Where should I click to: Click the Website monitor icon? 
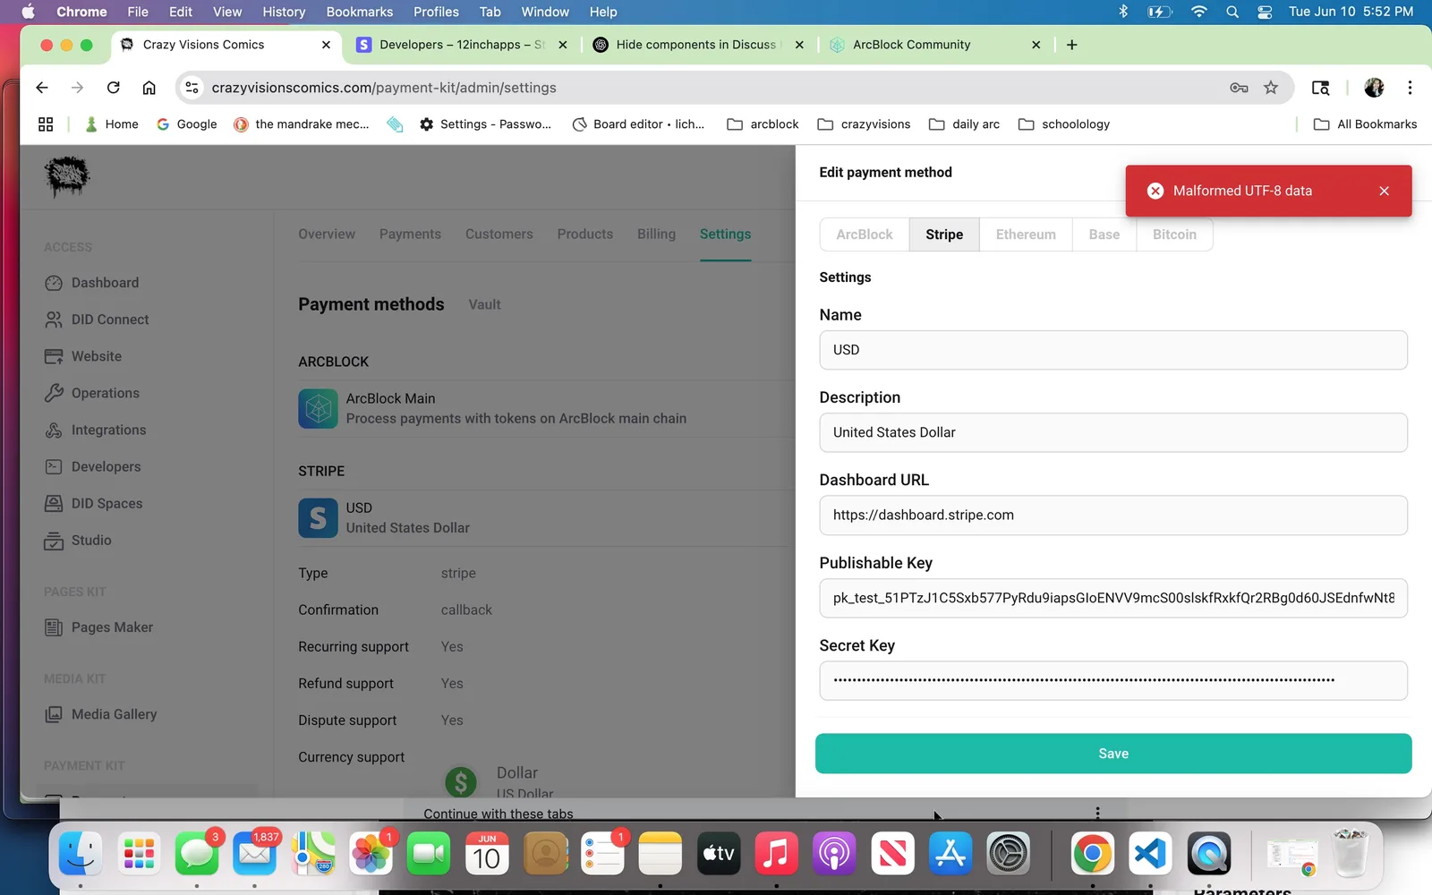(x=54, y=356)
